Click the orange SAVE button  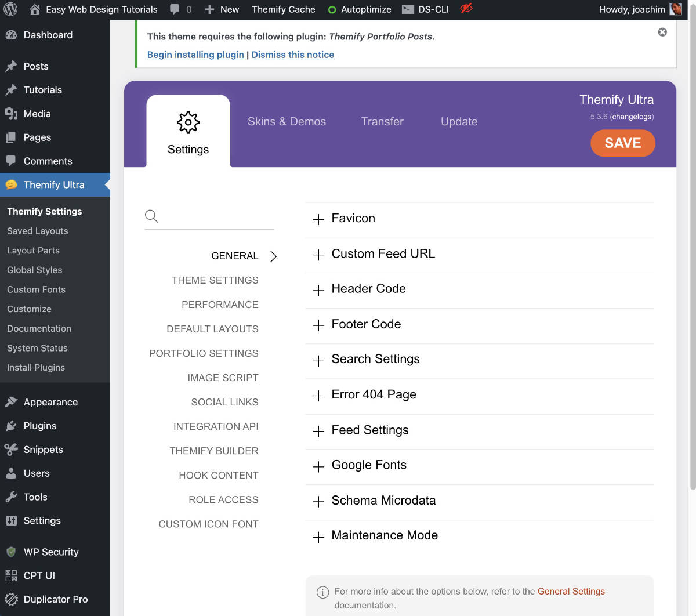point(623,143)
